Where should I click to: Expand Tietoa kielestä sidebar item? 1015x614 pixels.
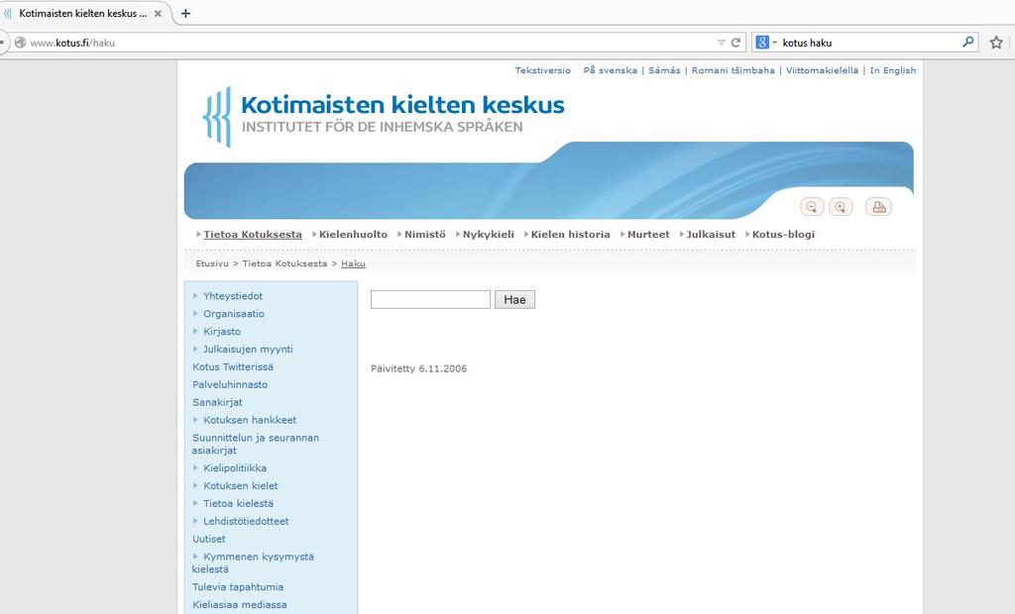[238, 503]
